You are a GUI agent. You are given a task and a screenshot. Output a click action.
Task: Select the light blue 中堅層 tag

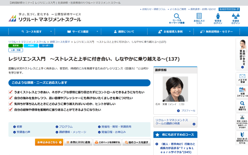point(31,46)
